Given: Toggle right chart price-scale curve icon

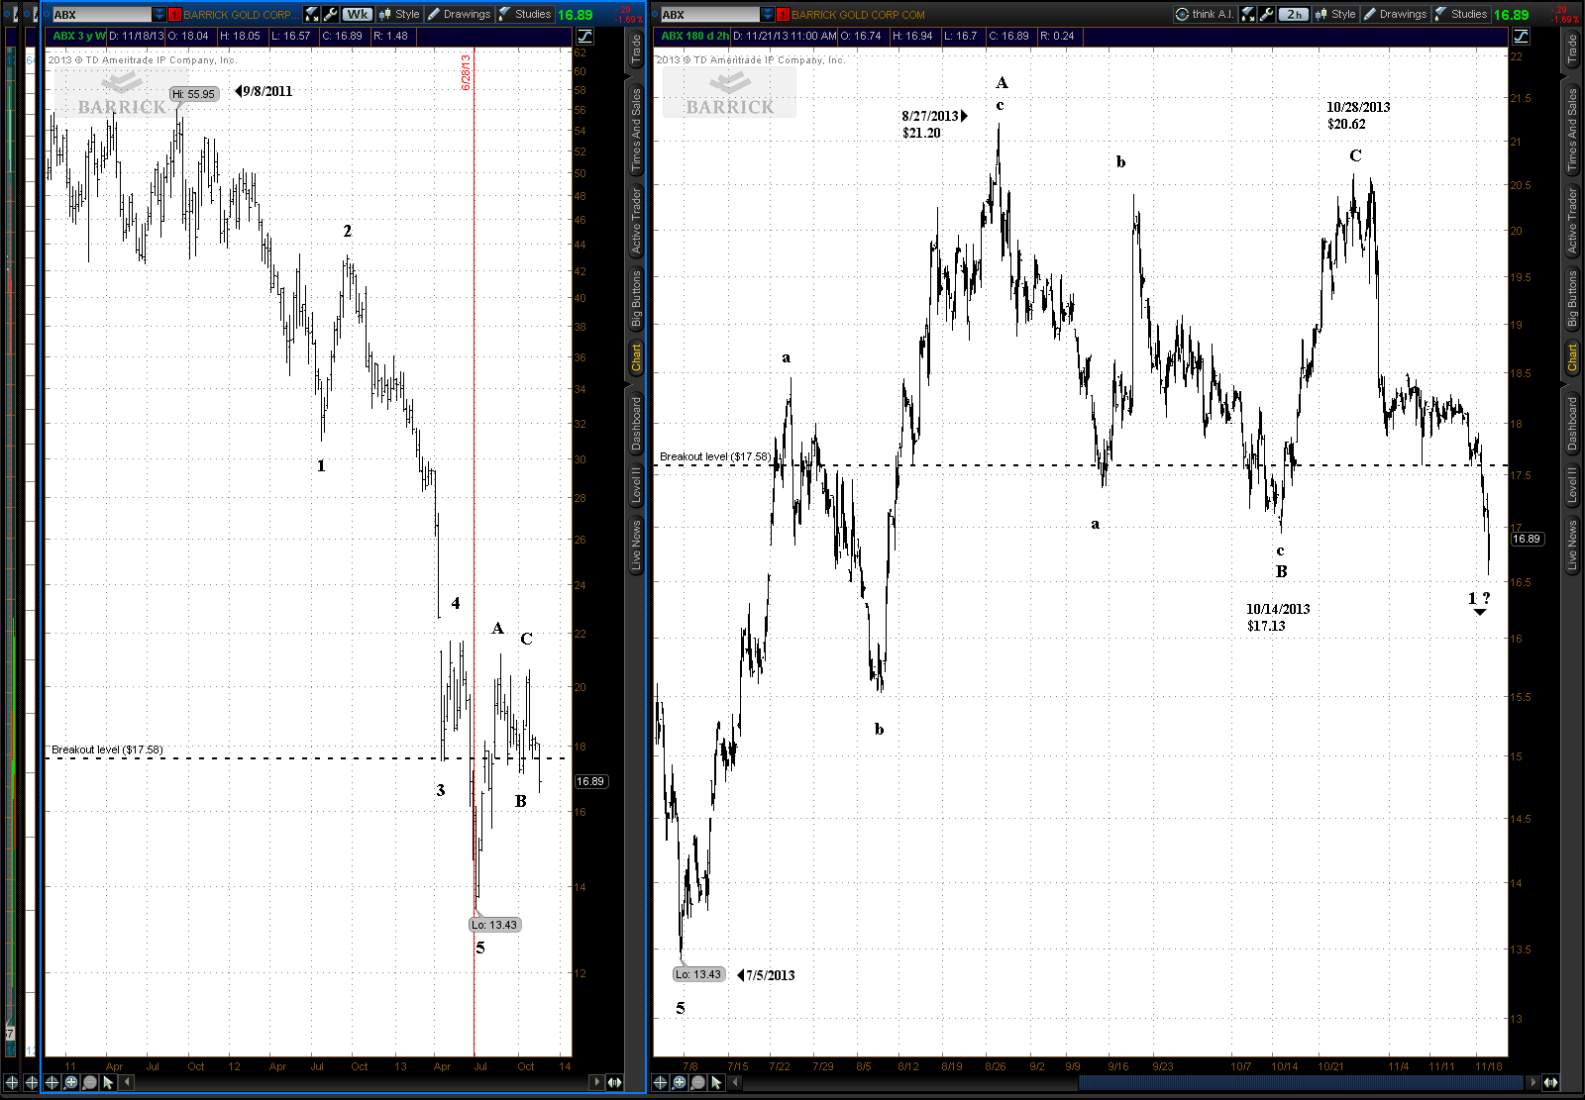Looking at the screenshot, I should click(x=1522, y=36).
